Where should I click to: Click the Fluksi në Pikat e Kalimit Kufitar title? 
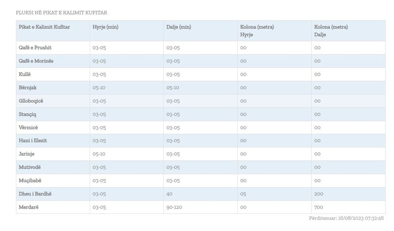(x=62, y=13)
